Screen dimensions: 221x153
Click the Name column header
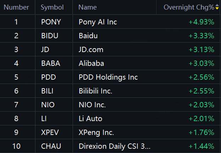coord(87,7)
